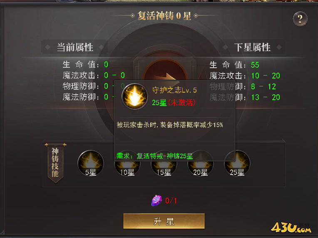
Task: Click the 神铸技能 banner label
Action: (55, 163)
